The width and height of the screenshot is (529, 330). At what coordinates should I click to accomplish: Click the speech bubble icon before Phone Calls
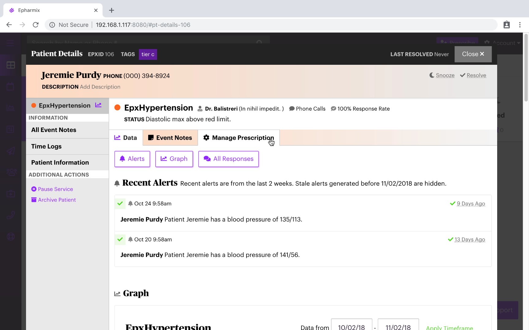coord(292,108)
